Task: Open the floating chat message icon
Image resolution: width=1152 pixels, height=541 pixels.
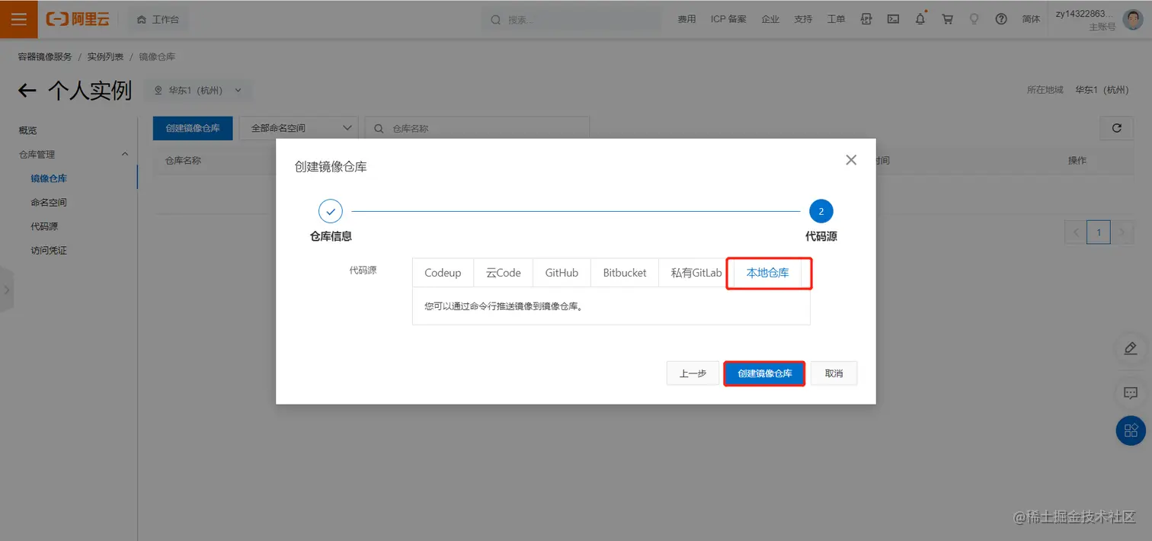Action: point(1131,393)
